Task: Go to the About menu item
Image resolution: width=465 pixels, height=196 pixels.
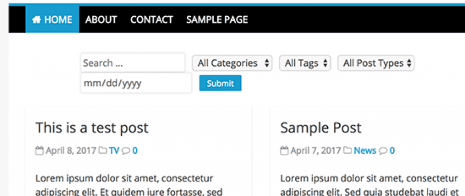Action: tap(101, 20)
